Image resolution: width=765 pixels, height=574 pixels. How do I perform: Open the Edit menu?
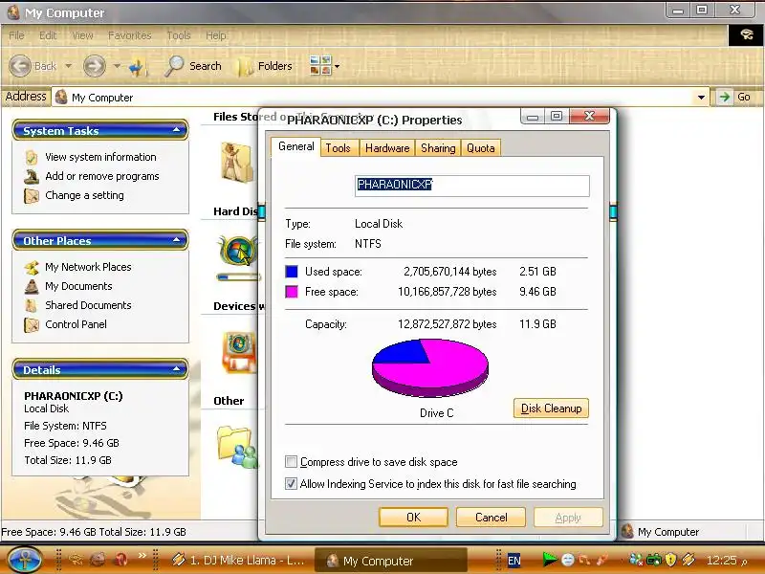click(x=48, y=35)
